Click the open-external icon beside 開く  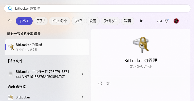click(100, 83)
